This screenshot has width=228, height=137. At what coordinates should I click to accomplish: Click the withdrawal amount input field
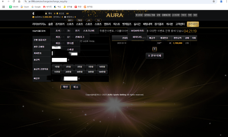pos(59,60)
